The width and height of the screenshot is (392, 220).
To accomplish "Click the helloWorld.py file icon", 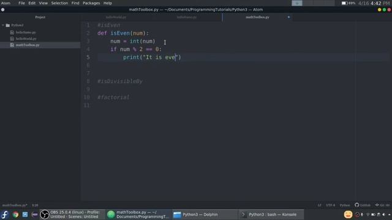I will pos(12,38).
